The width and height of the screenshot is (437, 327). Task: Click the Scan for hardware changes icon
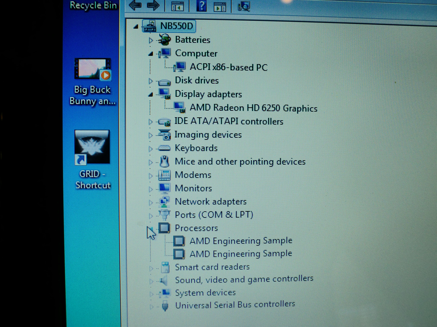244,6
